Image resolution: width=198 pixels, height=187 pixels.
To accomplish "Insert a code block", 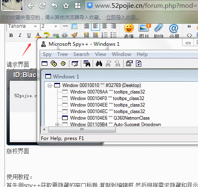I will [x=189, y=36].
